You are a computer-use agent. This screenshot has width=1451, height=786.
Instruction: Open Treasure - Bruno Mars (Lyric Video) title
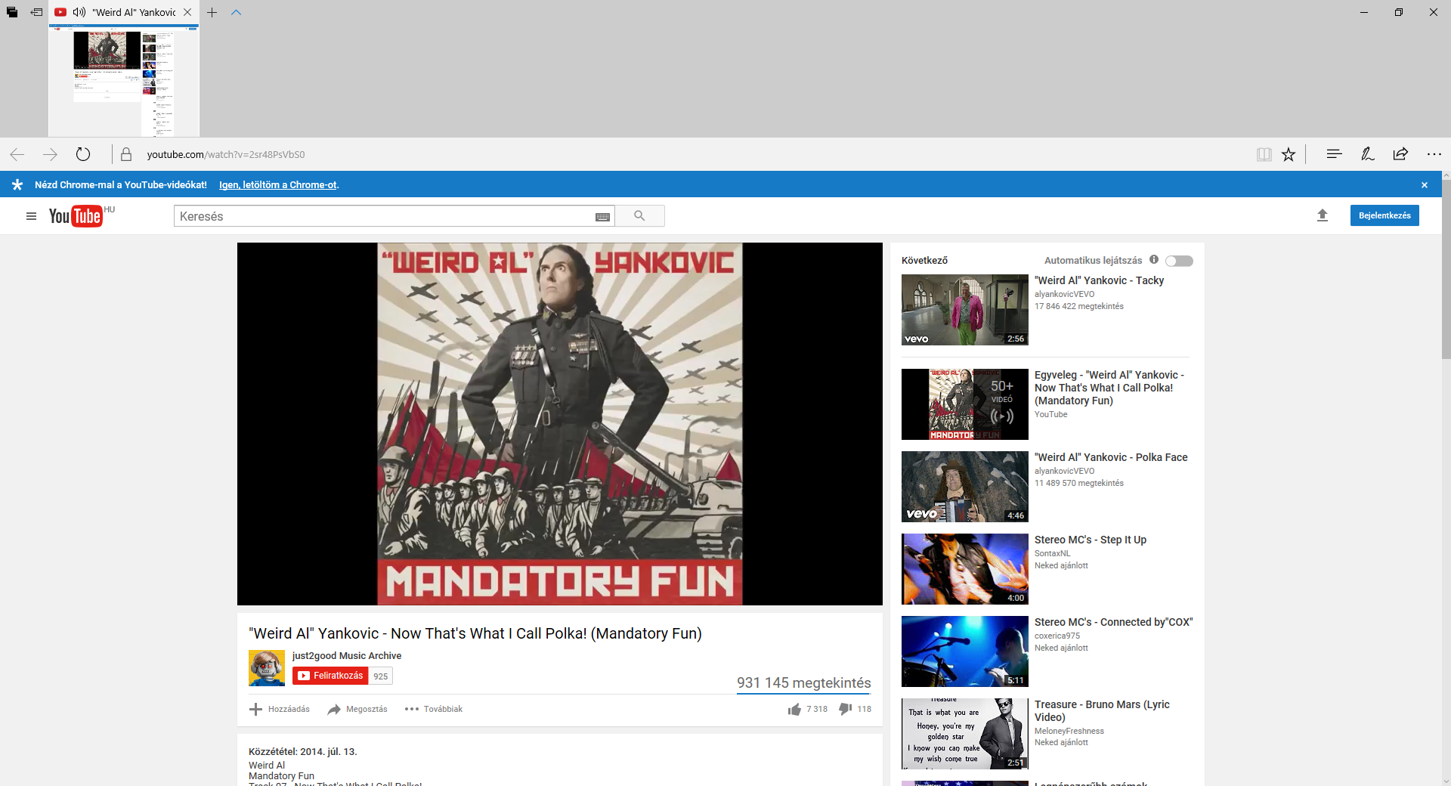pos(1102,710)
